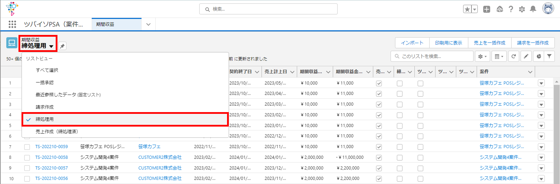560x184 pixels.
Task: Open the charts panel icon
Action: pyautogui.click(x=539, y=56)
